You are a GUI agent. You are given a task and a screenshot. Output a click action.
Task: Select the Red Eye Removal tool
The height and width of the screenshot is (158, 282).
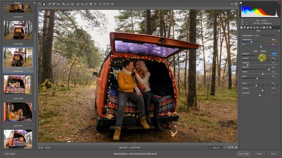82,4
